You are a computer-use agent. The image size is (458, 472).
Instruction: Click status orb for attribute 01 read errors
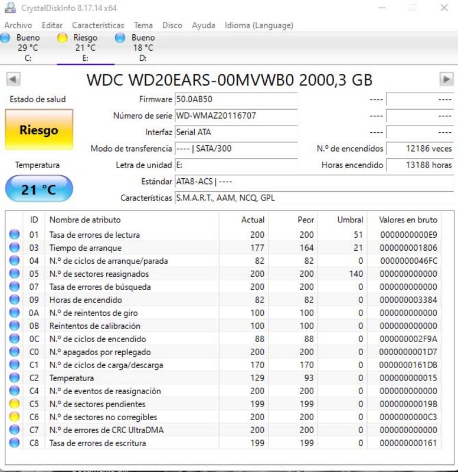[x=14, y=234]
